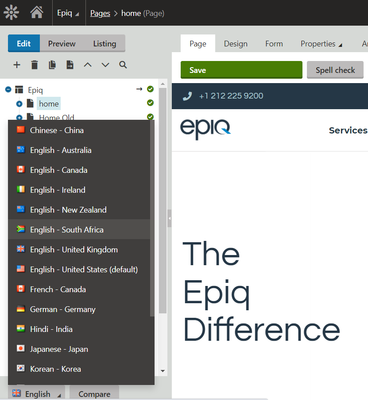
Task: Click the green Save button
Action: click(x=241, y=70)
